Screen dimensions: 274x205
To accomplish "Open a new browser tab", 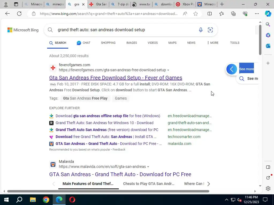I will [x=222, y=4].
